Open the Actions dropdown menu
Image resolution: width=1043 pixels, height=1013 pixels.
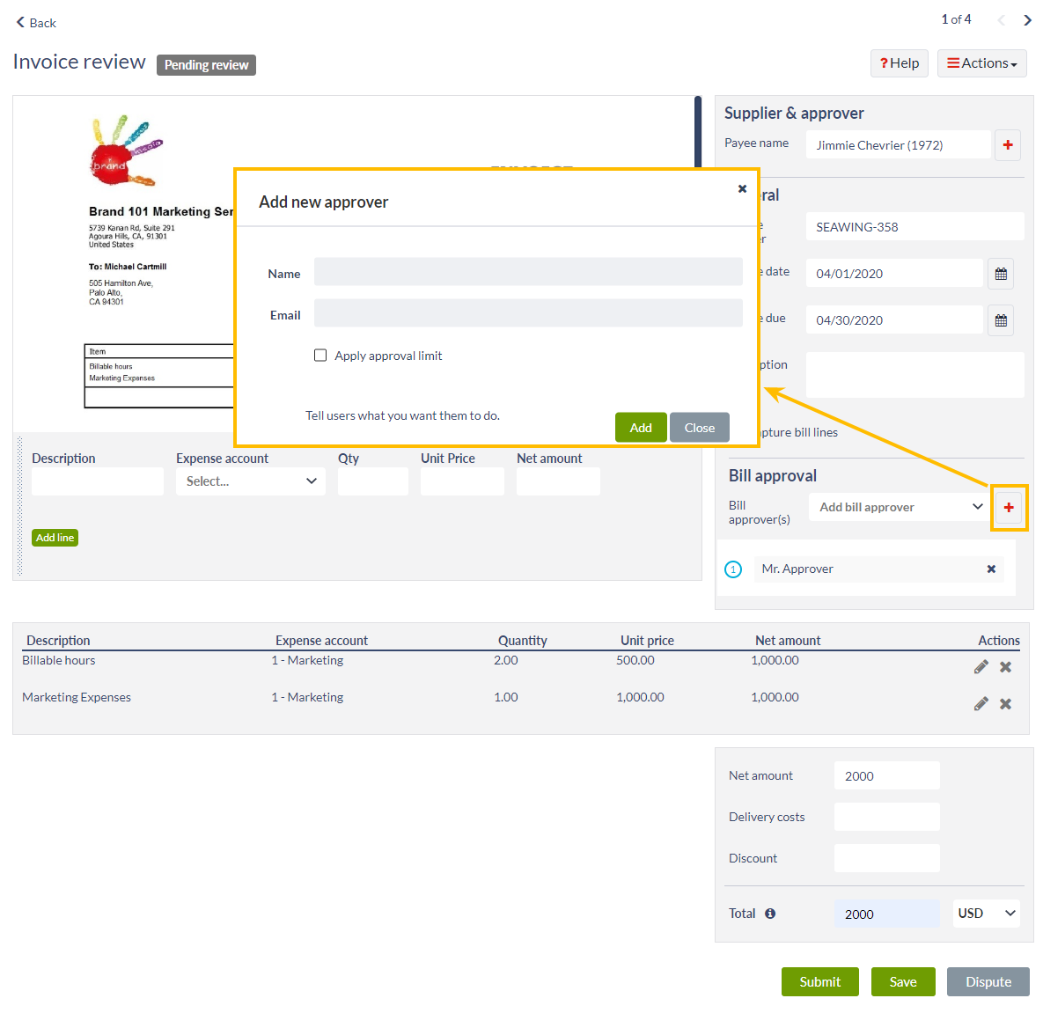981,62
